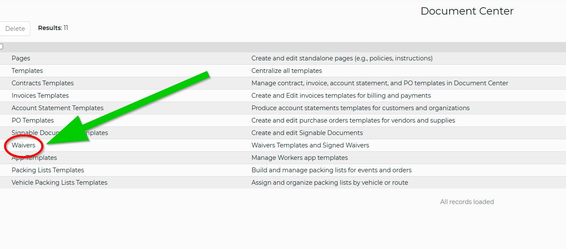Screen dimensions: 566x249
Task: Toggle the select-all checkbox in table header
Action: click(x=1, y=46)
